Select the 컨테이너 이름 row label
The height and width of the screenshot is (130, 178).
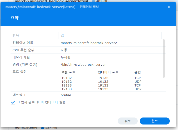point(23,43)
